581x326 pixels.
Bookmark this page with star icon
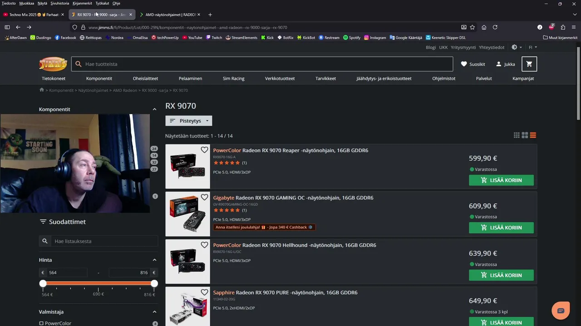(x=473, y=27)
